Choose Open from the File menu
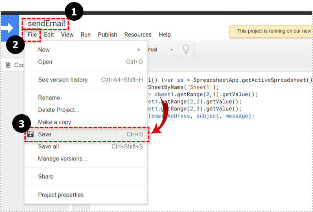This screenshot has height=212, width=313. (45, 62)
